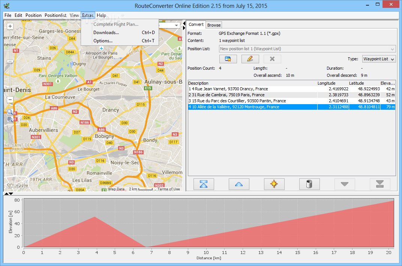This screenshot has width=402, height=266.
Task: Click the latitude value 48.8963239
Action: 369,95
